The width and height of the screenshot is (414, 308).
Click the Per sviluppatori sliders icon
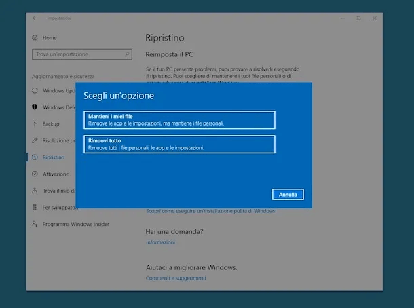click(35, 207)
